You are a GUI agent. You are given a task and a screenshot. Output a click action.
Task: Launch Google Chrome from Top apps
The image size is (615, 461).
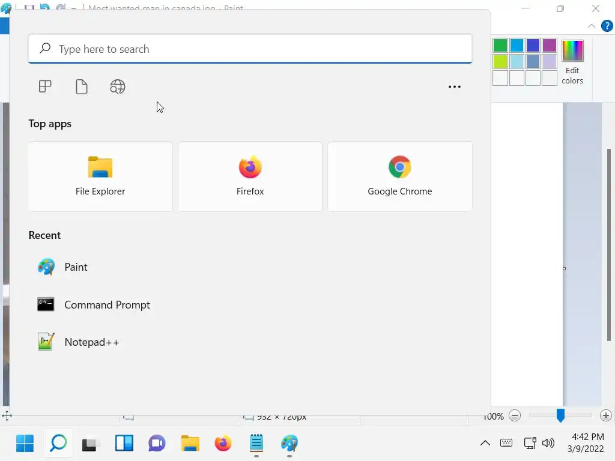pos(399,176)
